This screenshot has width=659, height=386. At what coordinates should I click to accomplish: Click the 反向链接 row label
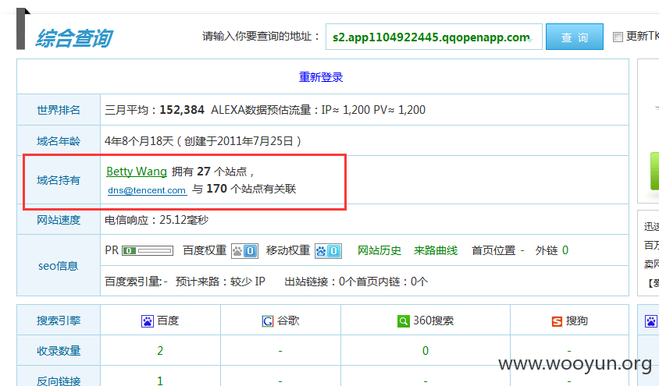point(59,381)
